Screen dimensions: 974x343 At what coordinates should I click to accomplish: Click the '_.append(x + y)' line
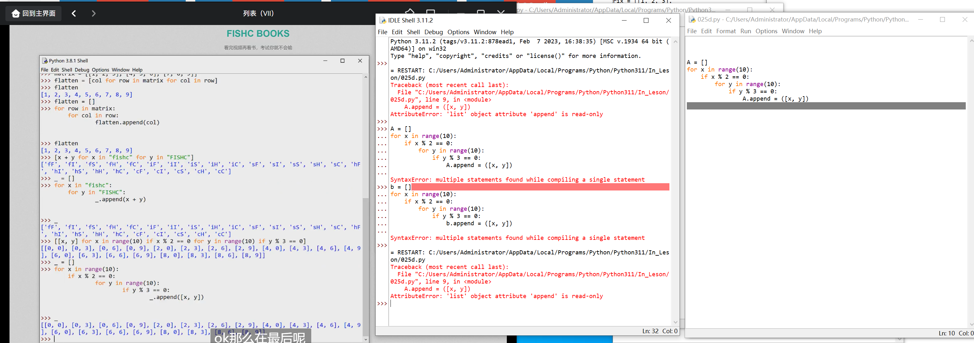[x=120, y=200]
